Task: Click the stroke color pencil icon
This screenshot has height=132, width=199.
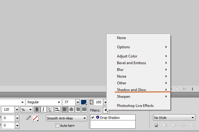Action: (x=28, y=118)
